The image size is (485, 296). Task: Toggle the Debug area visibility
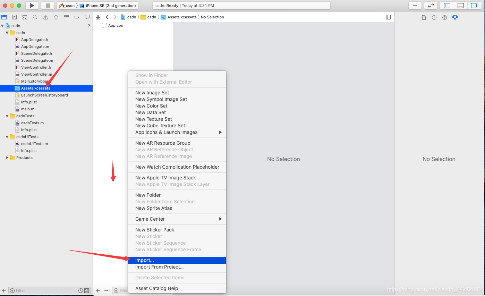pyautogui.click(x=461, y=6)
